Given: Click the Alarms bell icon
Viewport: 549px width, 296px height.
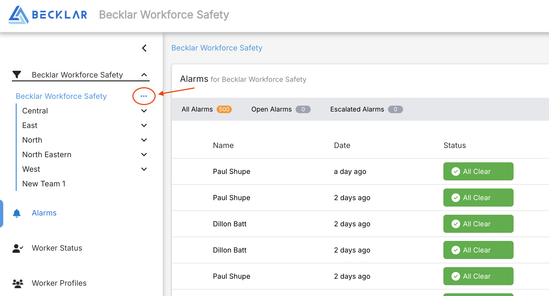Looking at the screenshot, I should point(17,213).
